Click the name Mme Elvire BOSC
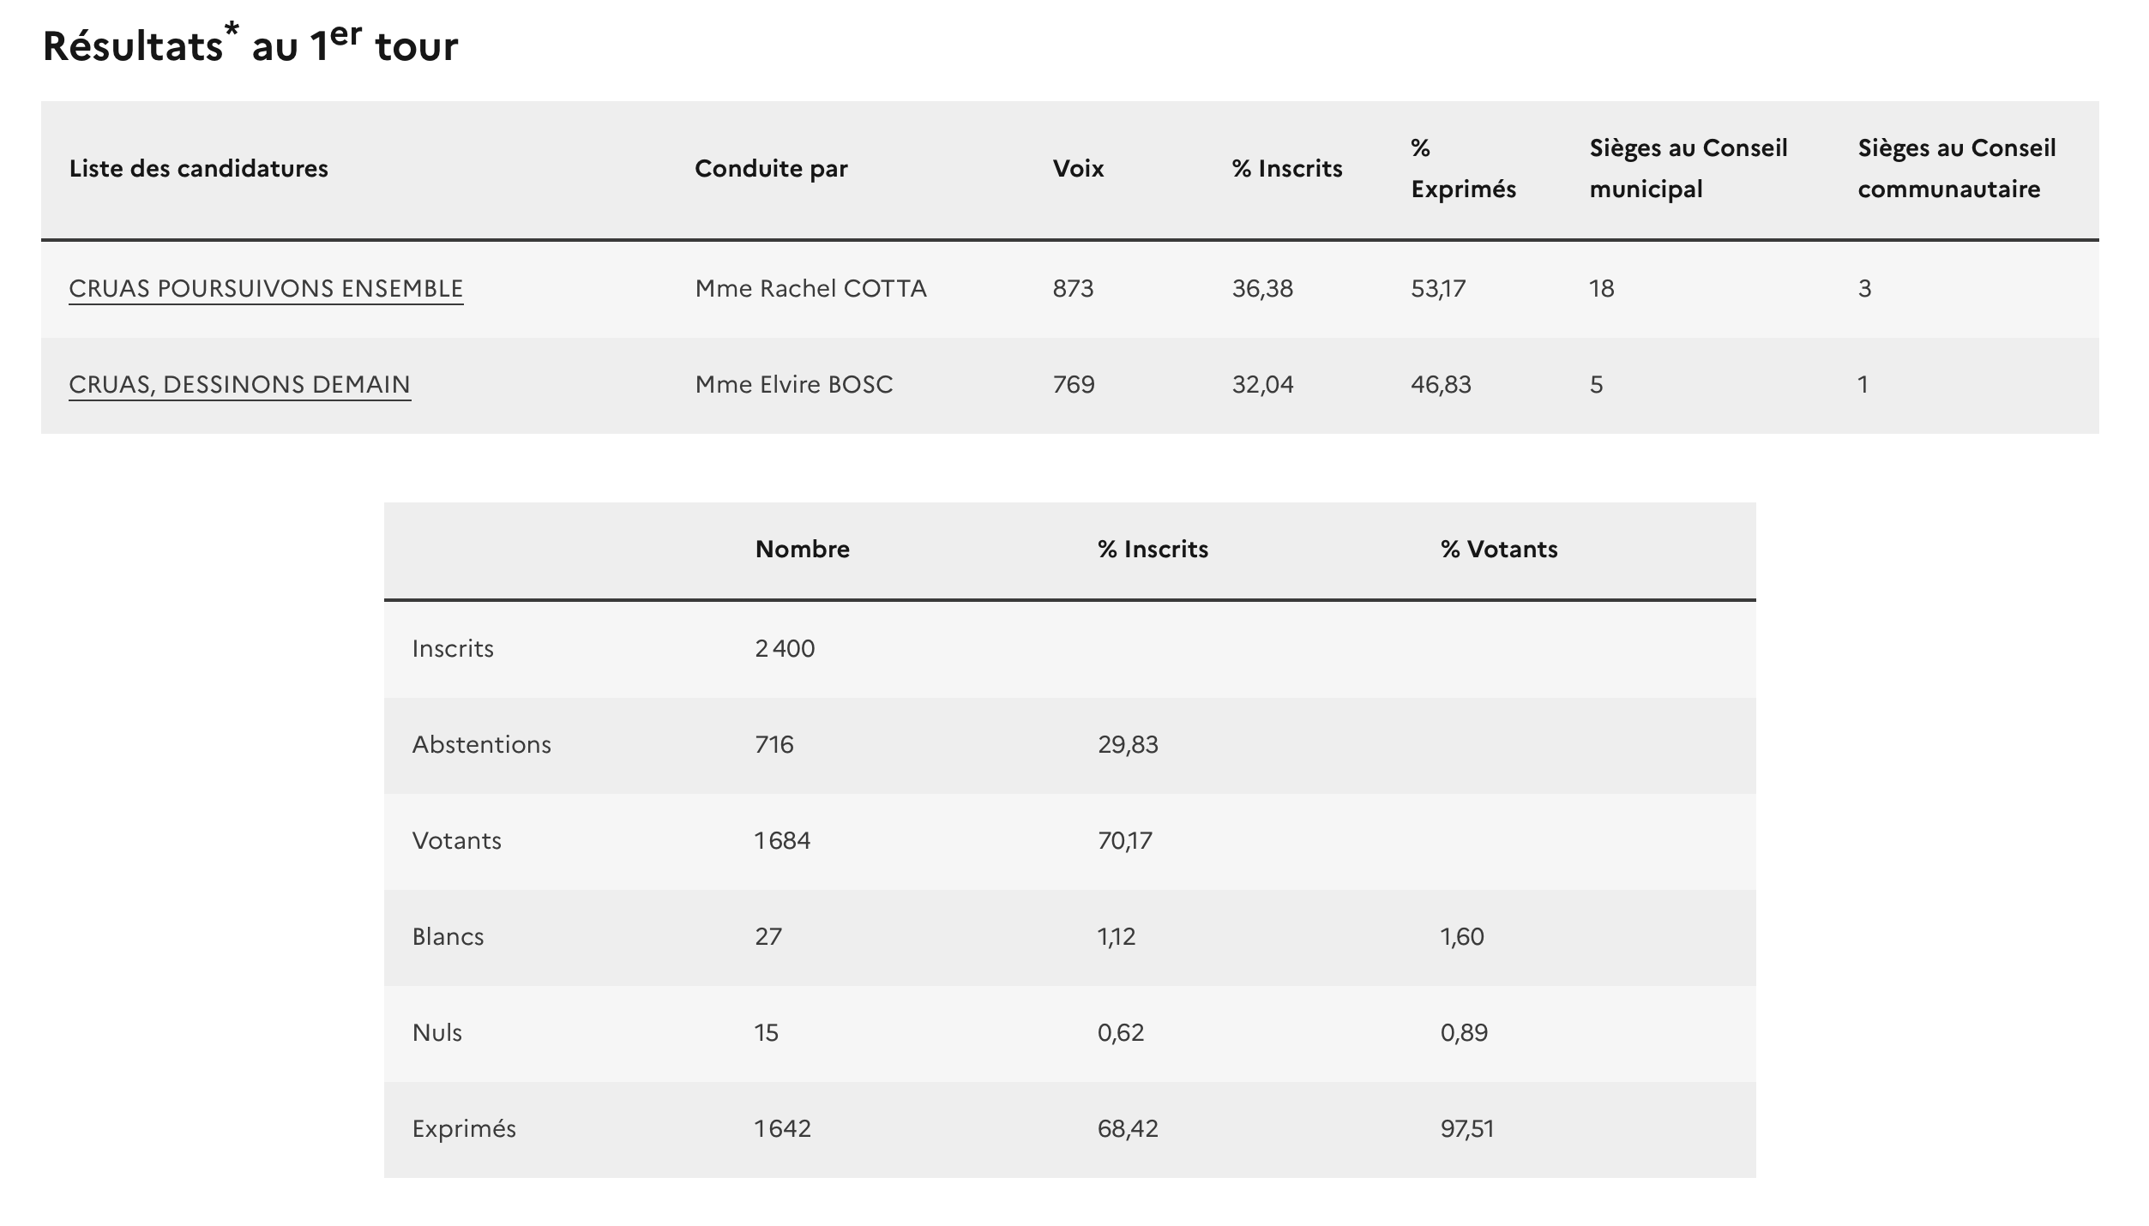 pos(794,385)
